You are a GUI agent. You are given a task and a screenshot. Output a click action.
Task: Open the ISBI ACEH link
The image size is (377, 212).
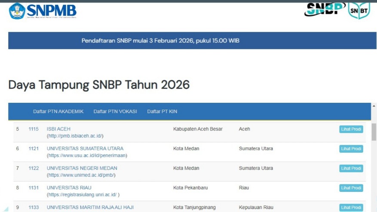pos(58,129)
